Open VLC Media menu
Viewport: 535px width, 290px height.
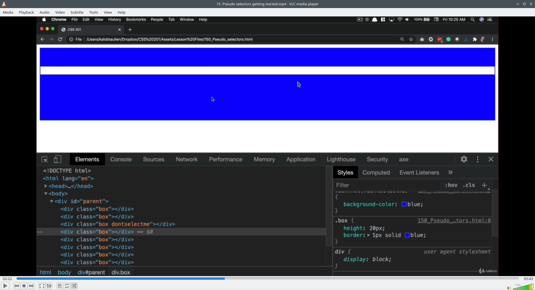click(8, 12)
